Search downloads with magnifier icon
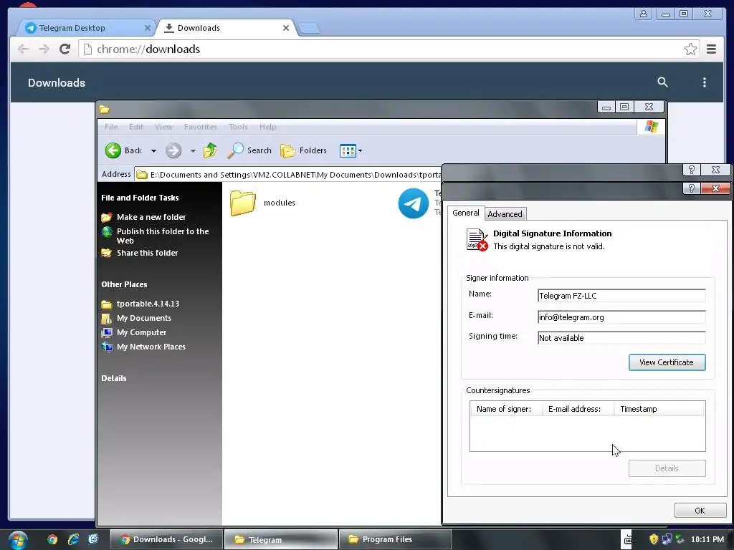The height and width of the screenshot is (550, 734). (x=662, y=82)
